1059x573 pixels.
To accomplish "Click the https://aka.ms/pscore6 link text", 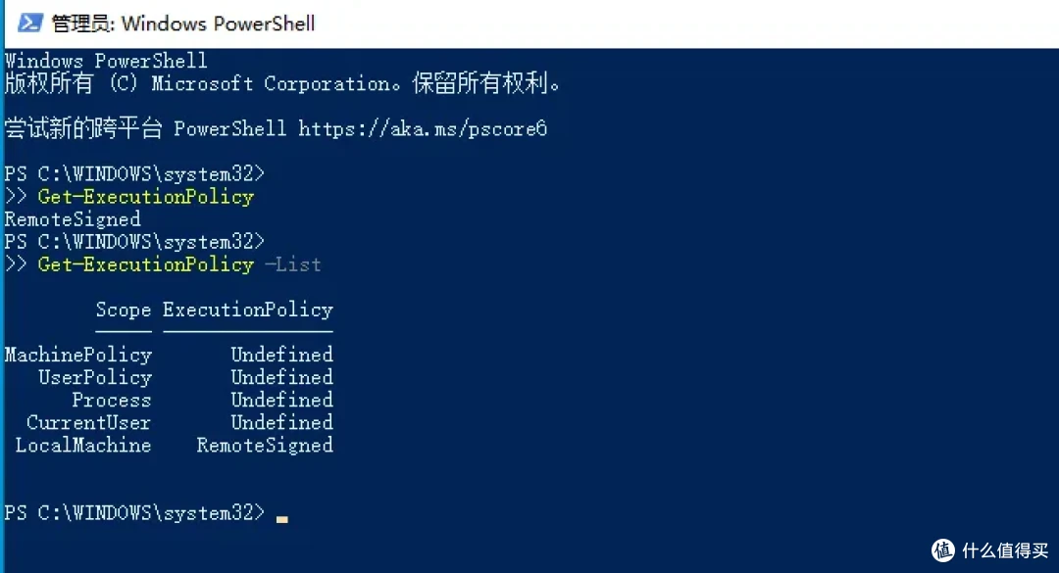I will point(423,129).
